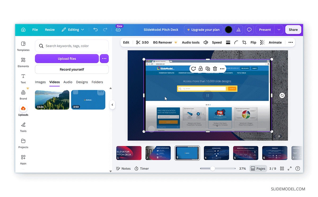This screenshot has height=197, width=318.
Task: Click the Record yourself button
Action: 72,69
